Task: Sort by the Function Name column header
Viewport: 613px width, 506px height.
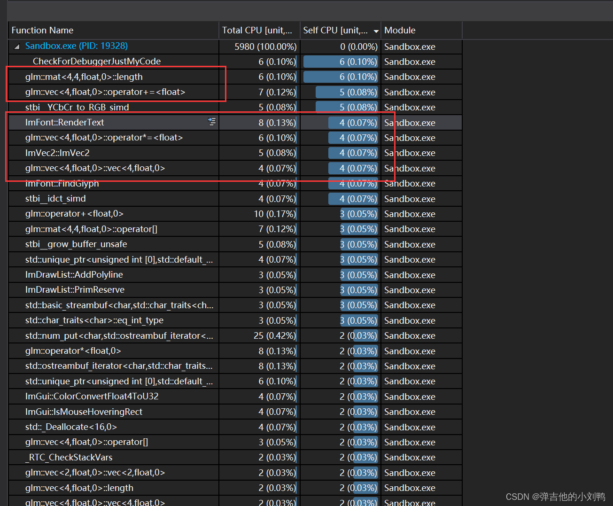Action: coord(113,30)
